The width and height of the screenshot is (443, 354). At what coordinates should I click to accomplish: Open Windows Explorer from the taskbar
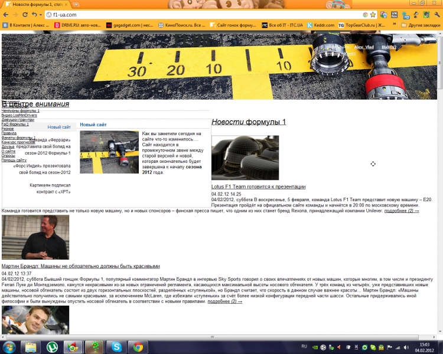pos(31,348)
